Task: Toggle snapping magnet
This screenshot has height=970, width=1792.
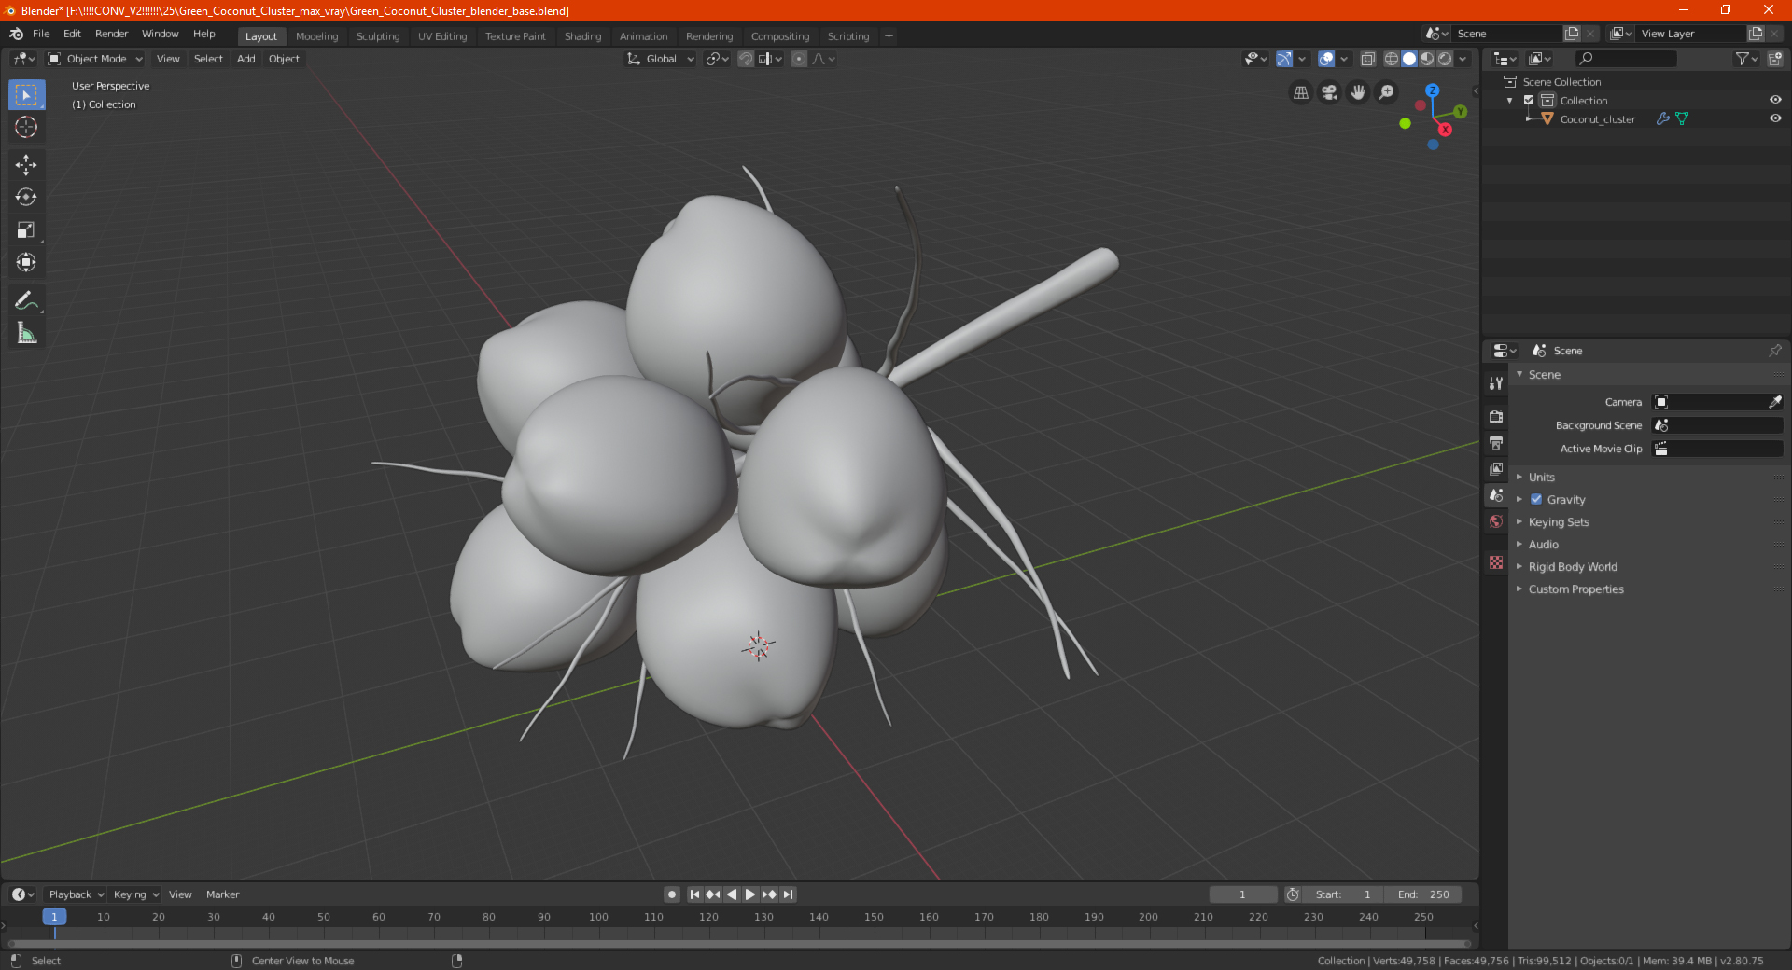Action: coord(746,59)
